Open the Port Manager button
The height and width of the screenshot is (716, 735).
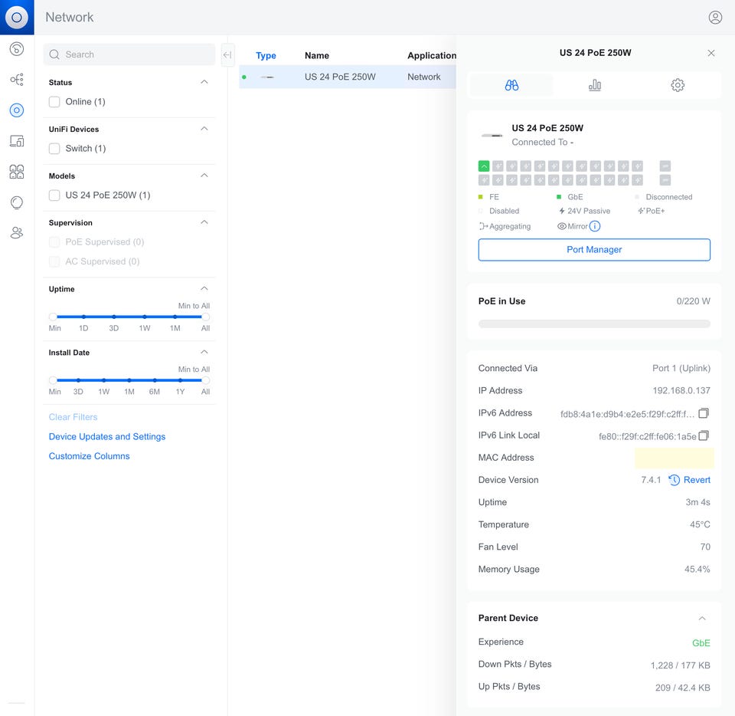[x=594, y=250]
